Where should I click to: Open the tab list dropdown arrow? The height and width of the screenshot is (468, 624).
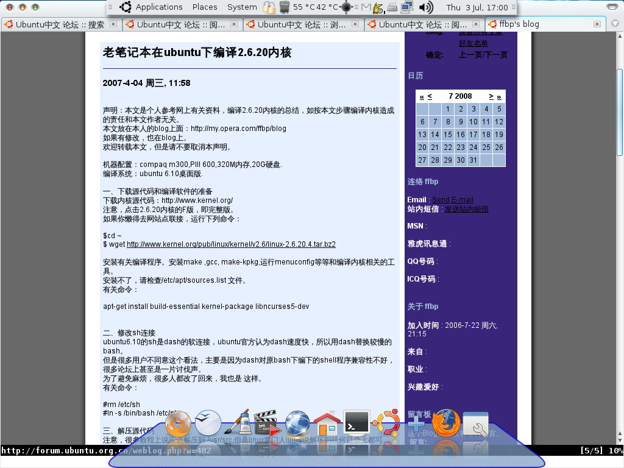click(x=615, y=24)
